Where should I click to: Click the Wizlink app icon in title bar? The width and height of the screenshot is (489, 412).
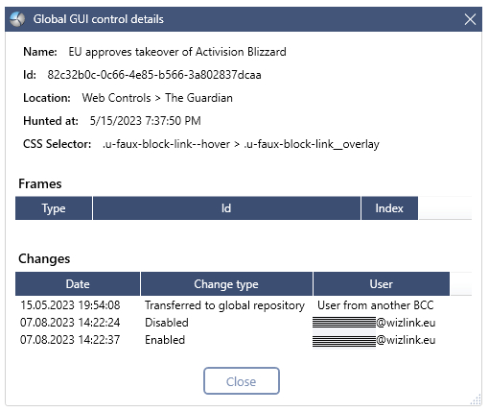(17, 19)
